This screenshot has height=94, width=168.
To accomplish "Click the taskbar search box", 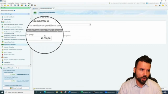I will pyautogui.click(x=19, y=92).
